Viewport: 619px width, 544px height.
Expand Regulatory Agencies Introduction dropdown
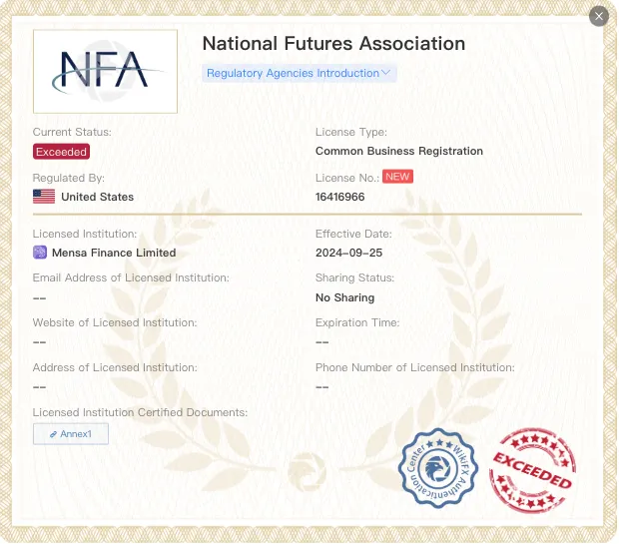pos(300,74)
